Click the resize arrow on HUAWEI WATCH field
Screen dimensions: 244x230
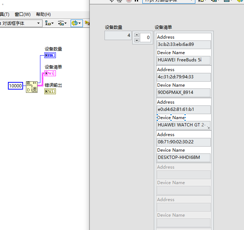click(x=208, y=127)
